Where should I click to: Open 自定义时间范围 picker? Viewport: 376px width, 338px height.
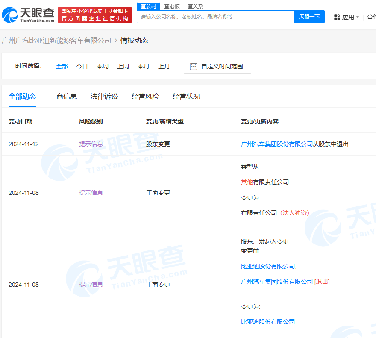217,66
